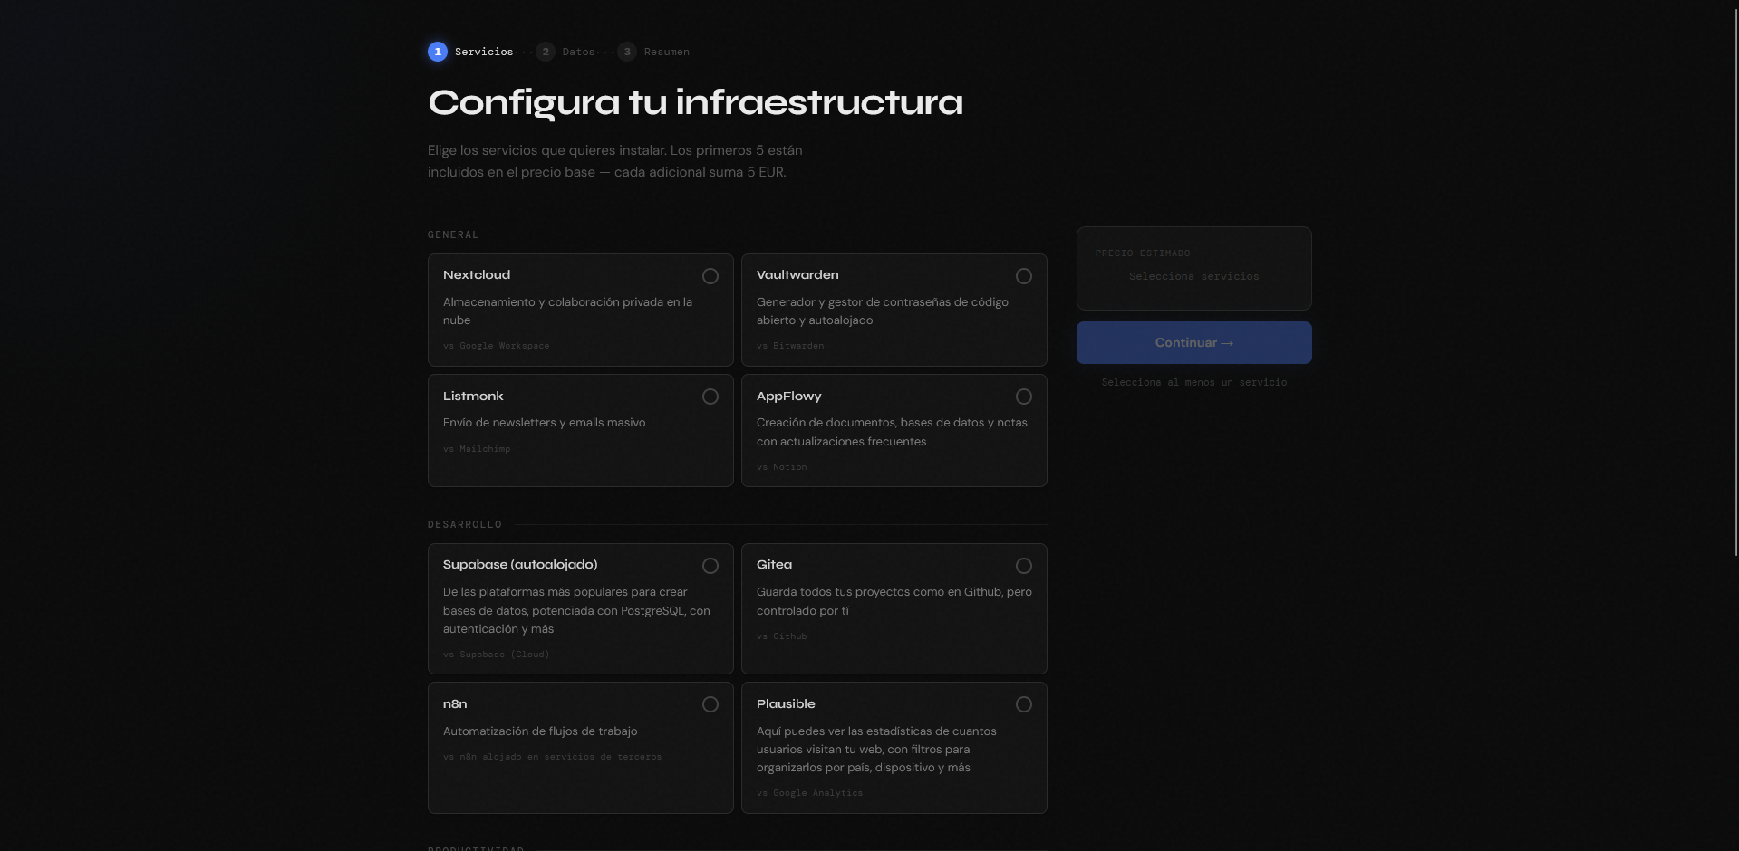Click 'vs Bitwarden' comparison text
Screen dimensions: 1739x851
click(x=790, y=346)
